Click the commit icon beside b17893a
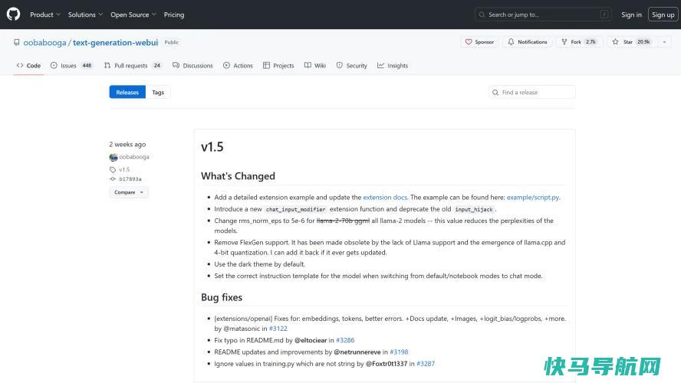The image size is (681, 383). point(113,178)
